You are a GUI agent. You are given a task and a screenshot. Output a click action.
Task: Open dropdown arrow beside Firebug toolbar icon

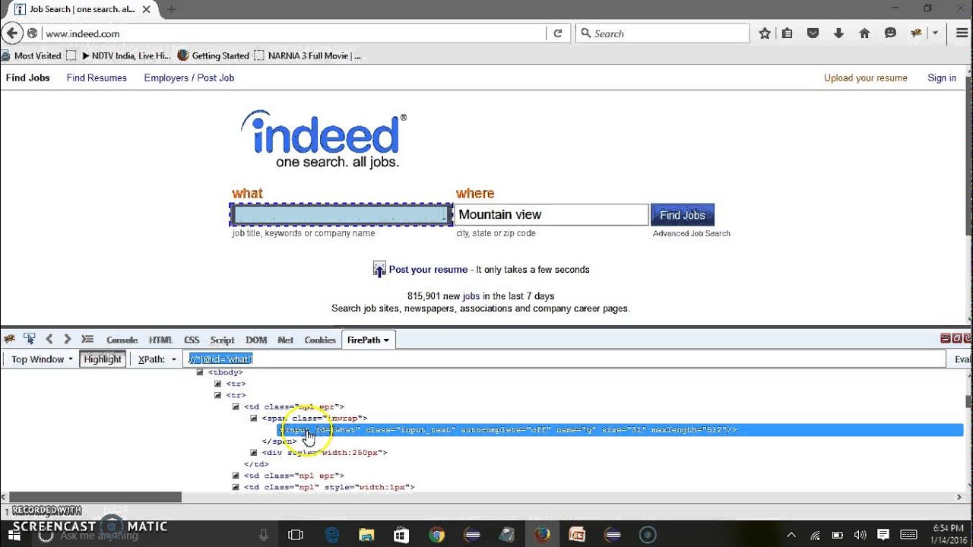(x=935, y=33)
